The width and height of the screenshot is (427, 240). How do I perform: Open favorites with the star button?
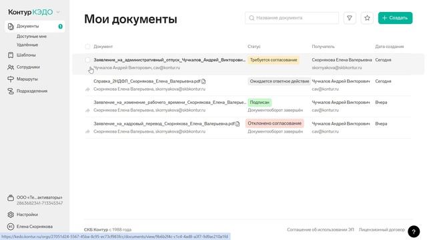click(367, 18)
